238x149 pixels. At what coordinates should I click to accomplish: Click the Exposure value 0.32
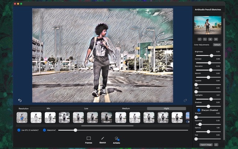(x=218, y=120)
